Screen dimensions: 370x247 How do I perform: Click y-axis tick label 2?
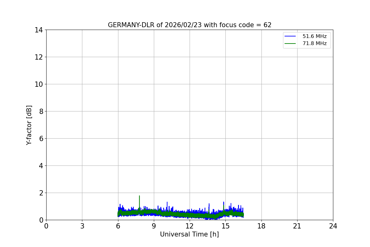coord(41,193)
